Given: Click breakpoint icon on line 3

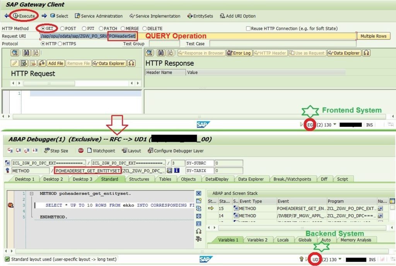Looking at the screenshot, I should point(10,205).
